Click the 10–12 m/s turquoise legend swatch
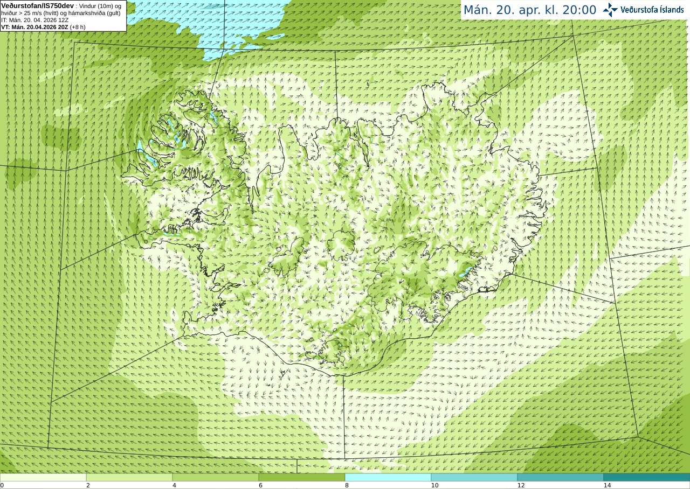This screenshot has width=690, height=489. tap(474, 477)
